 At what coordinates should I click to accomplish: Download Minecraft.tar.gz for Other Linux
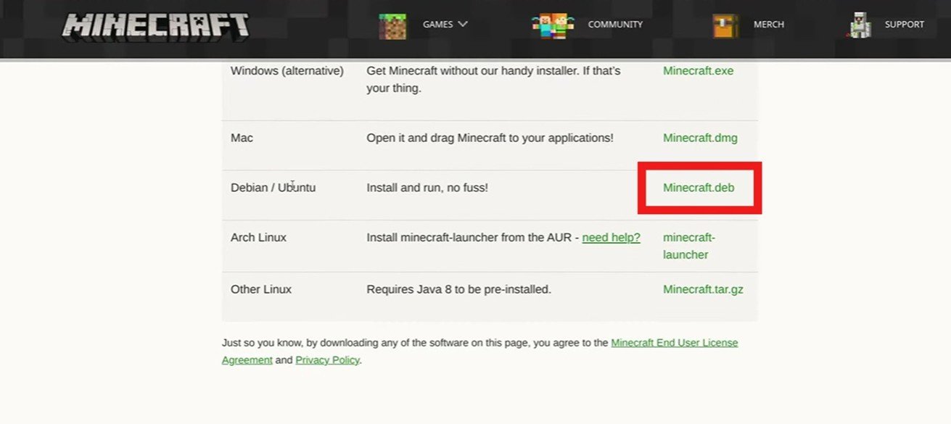pyautogui.click(x=703, y=289)
